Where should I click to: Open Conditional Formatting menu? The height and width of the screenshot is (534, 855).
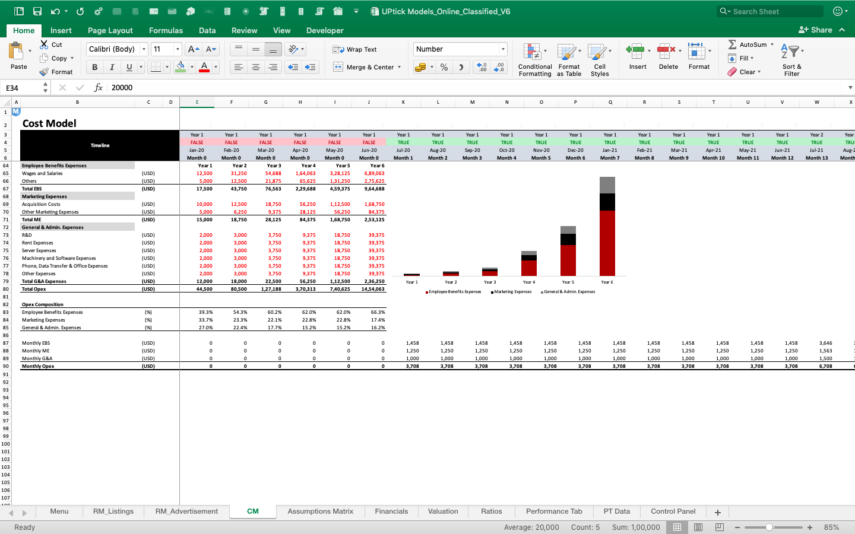click(x=535, y=59)
